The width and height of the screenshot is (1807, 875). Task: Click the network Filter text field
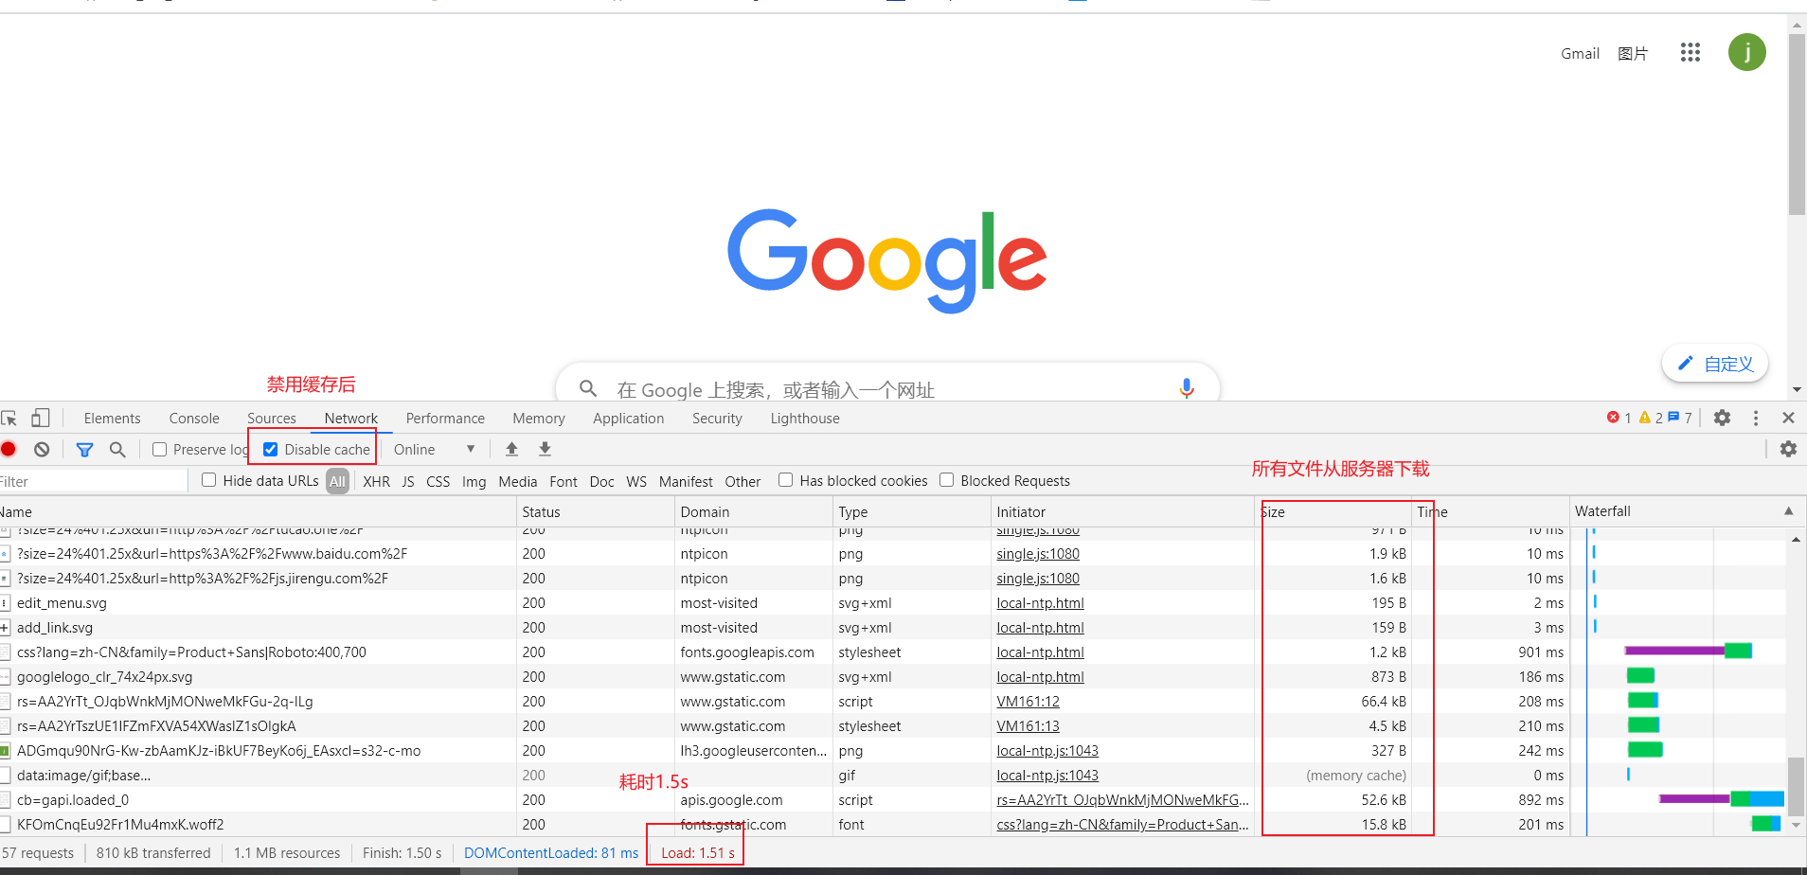click(x=93, y=481)
